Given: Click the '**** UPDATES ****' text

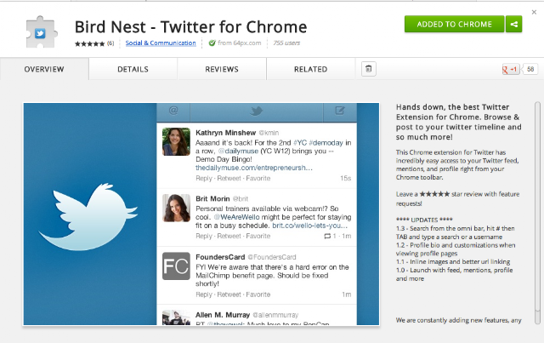Looking at the screenshot, I should tap(424, 220).
